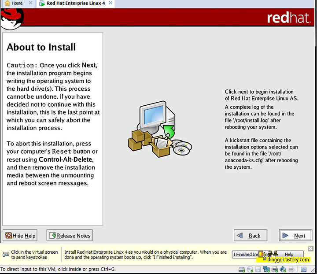The image size is (317, 274).
Task: Click text 'Click next to begin installation'
Action: 259,92
